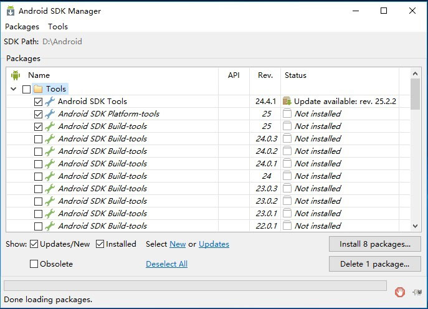428x309 pixels.
Task: Click the wrench icon beside Android SDK Platform-tools
Action: pyautogui.click(x=50, y=114)
